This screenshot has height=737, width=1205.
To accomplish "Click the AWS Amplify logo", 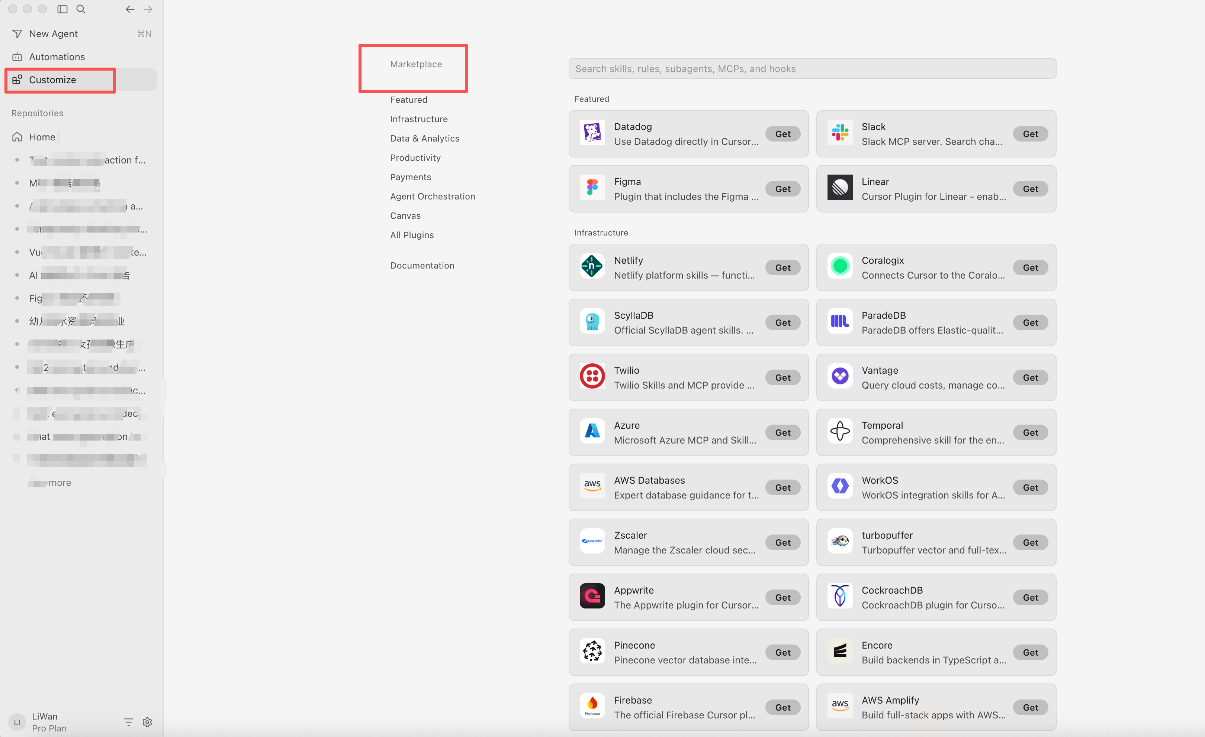I will pos(840,707).
